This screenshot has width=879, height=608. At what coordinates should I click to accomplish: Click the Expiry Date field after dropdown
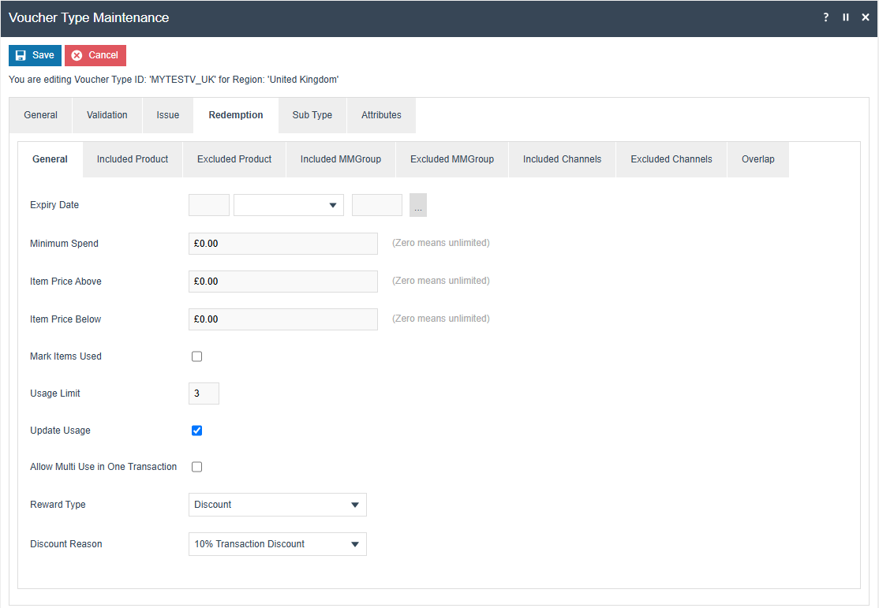click(376, 205)
